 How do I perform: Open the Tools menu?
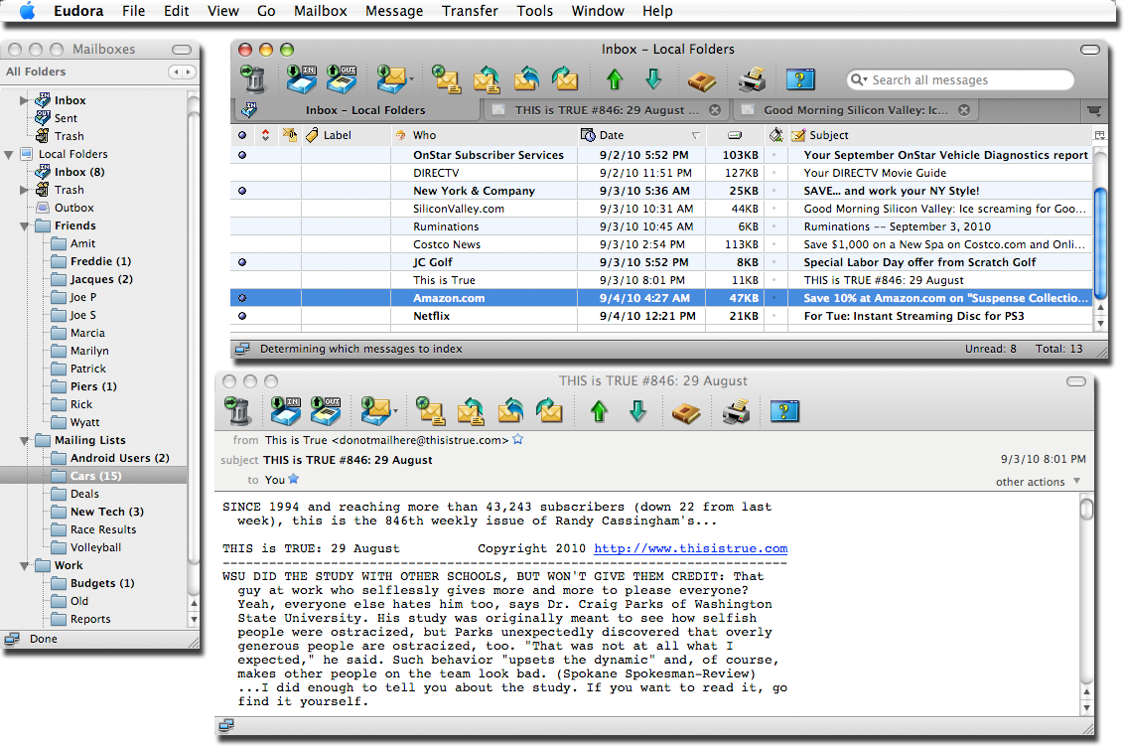(535, 11)
